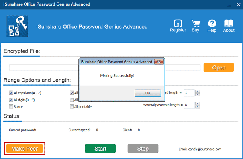Open the Help question mark icon
243x159 pixels.
[212, 24]
